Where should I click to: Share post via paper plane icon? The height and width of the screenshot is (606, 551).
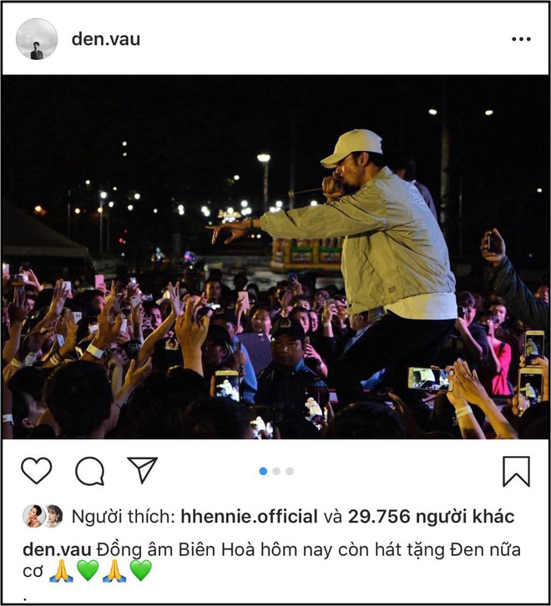pos(142,469)
